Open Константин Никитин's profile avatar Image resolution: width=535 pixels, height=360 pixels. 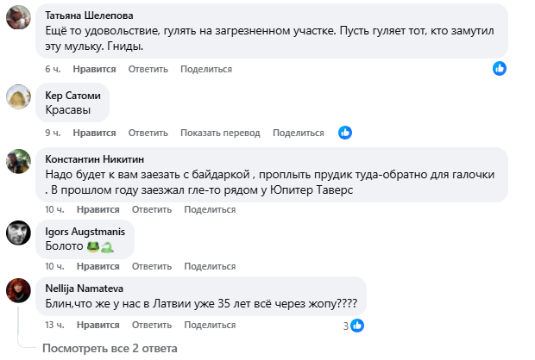(x=19, y=161)
